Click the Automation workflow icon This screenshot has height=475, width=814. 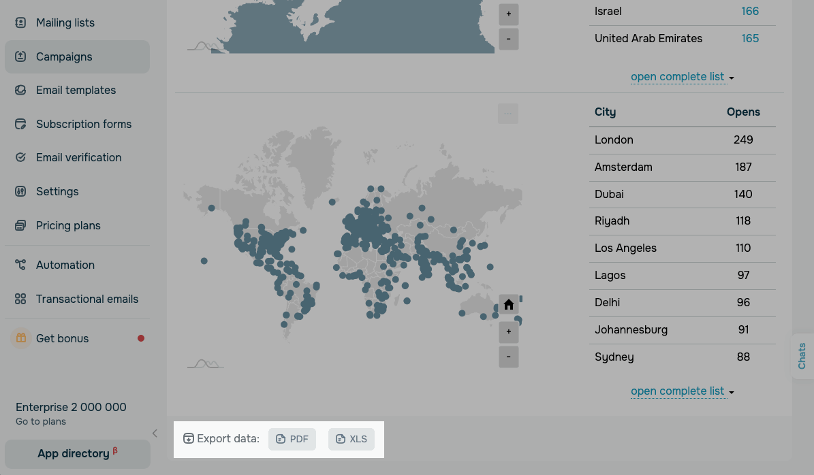coord(20,265)
